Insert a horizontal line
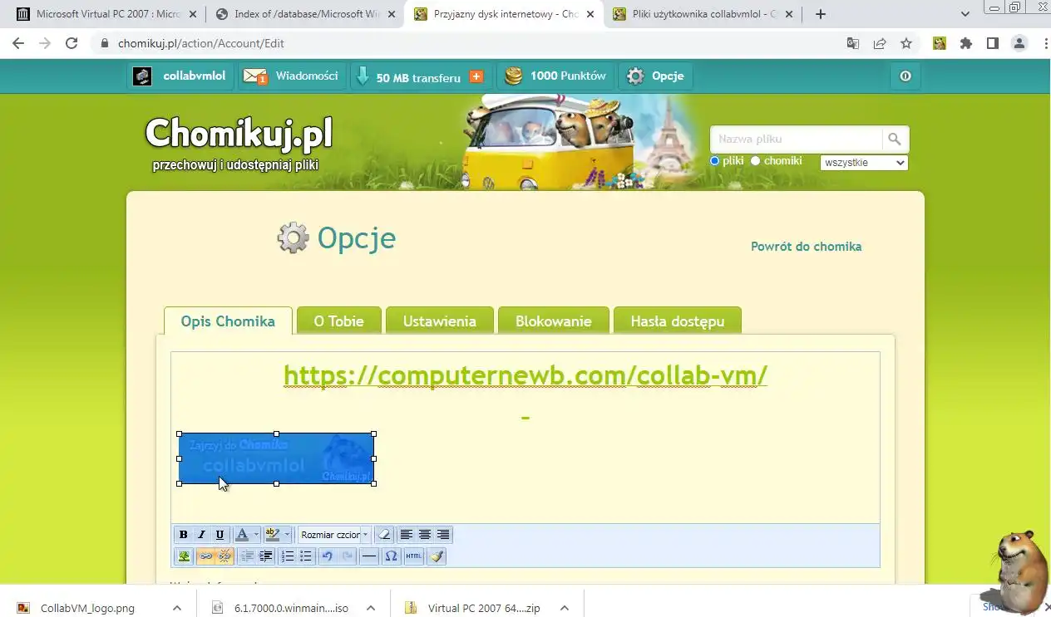1051x617 pixels. tap(370, 556)
